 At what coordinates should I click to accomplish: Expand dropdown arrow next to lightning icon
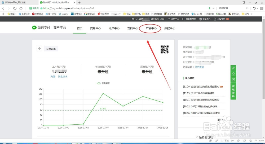pos(213,8)
